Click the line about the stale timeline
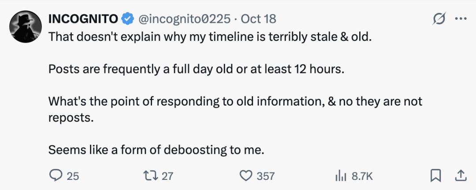 (210, 36)
